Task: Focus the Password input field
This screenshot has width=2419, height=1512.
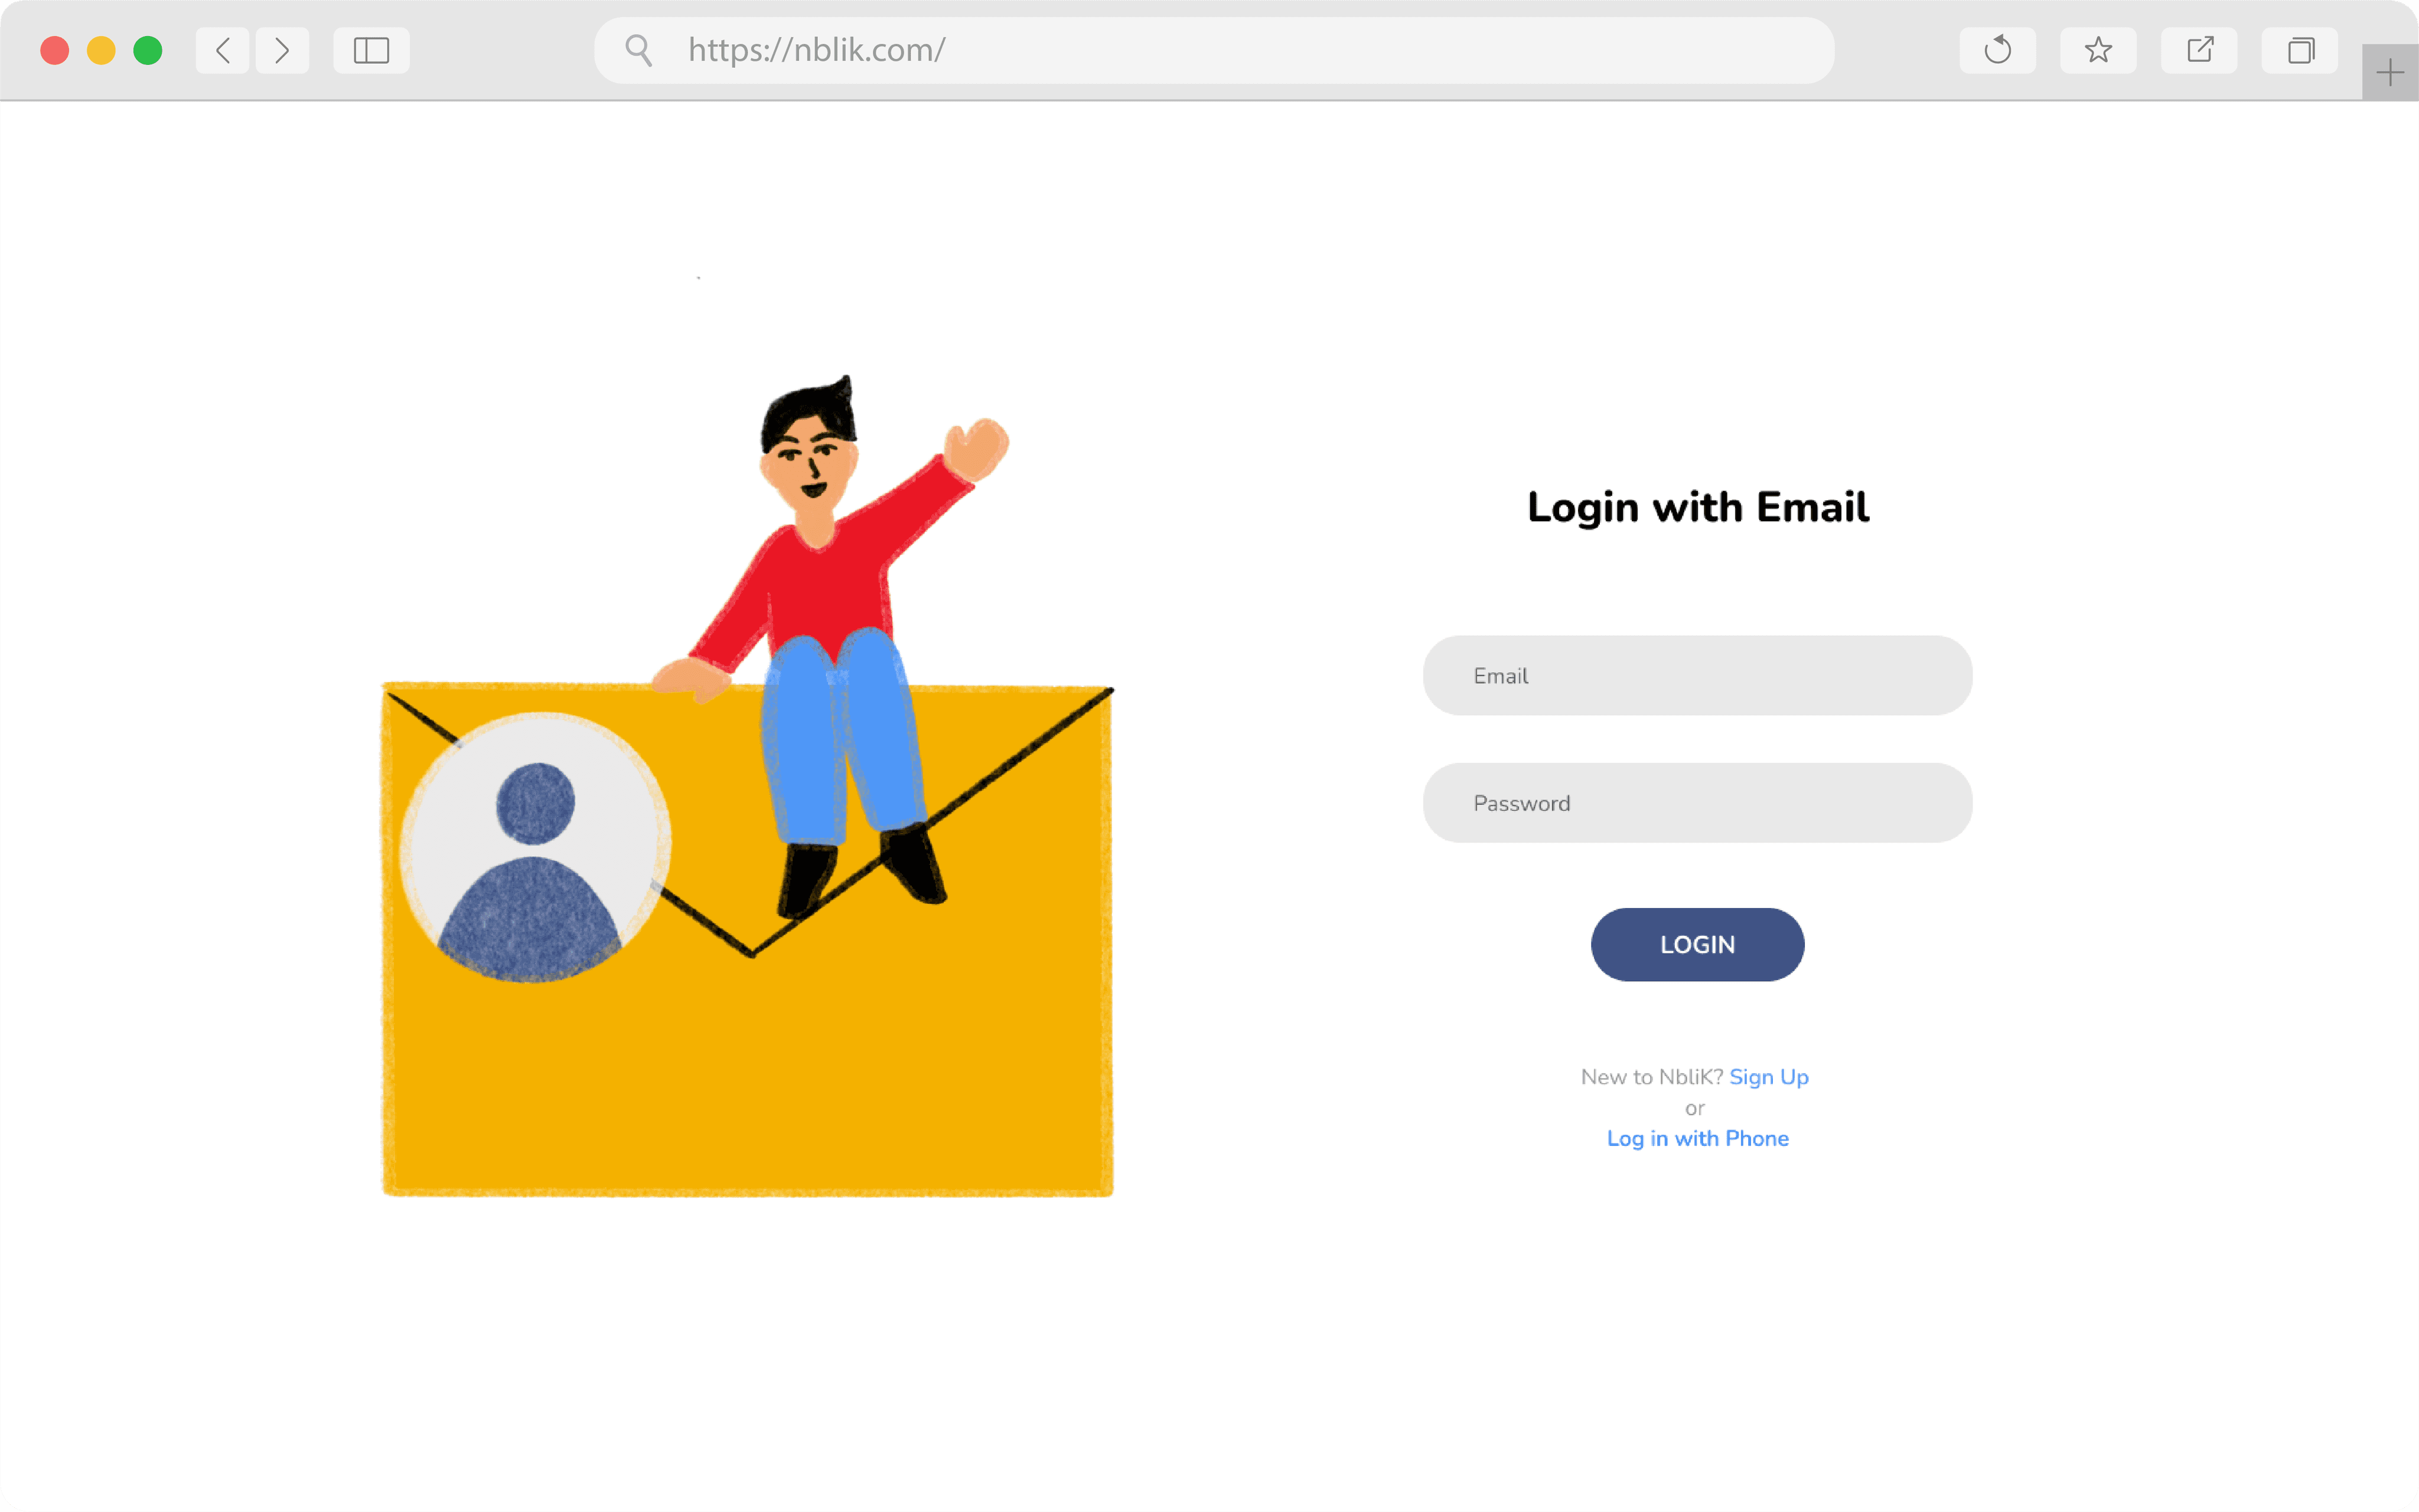Action: [1697, 803]
